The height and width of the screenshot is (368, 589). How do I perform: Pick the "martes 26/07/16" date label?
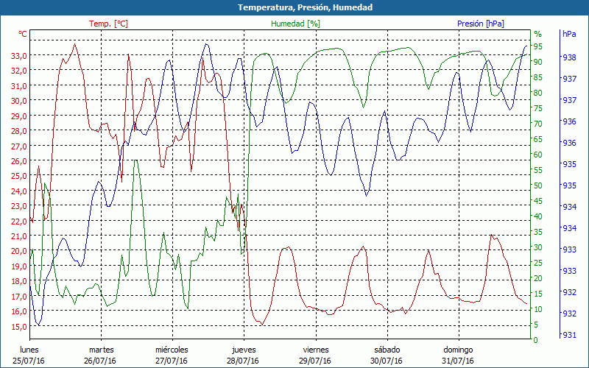point(101,355)
